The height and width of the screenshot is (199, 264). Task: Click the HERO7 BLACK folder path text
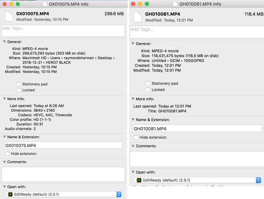click(x=58, y=62)
